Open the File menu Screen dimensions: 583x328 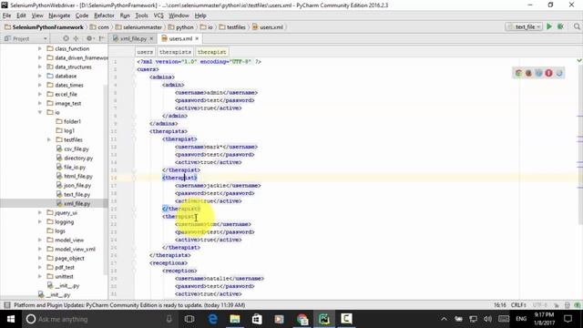tap(6, 15)
